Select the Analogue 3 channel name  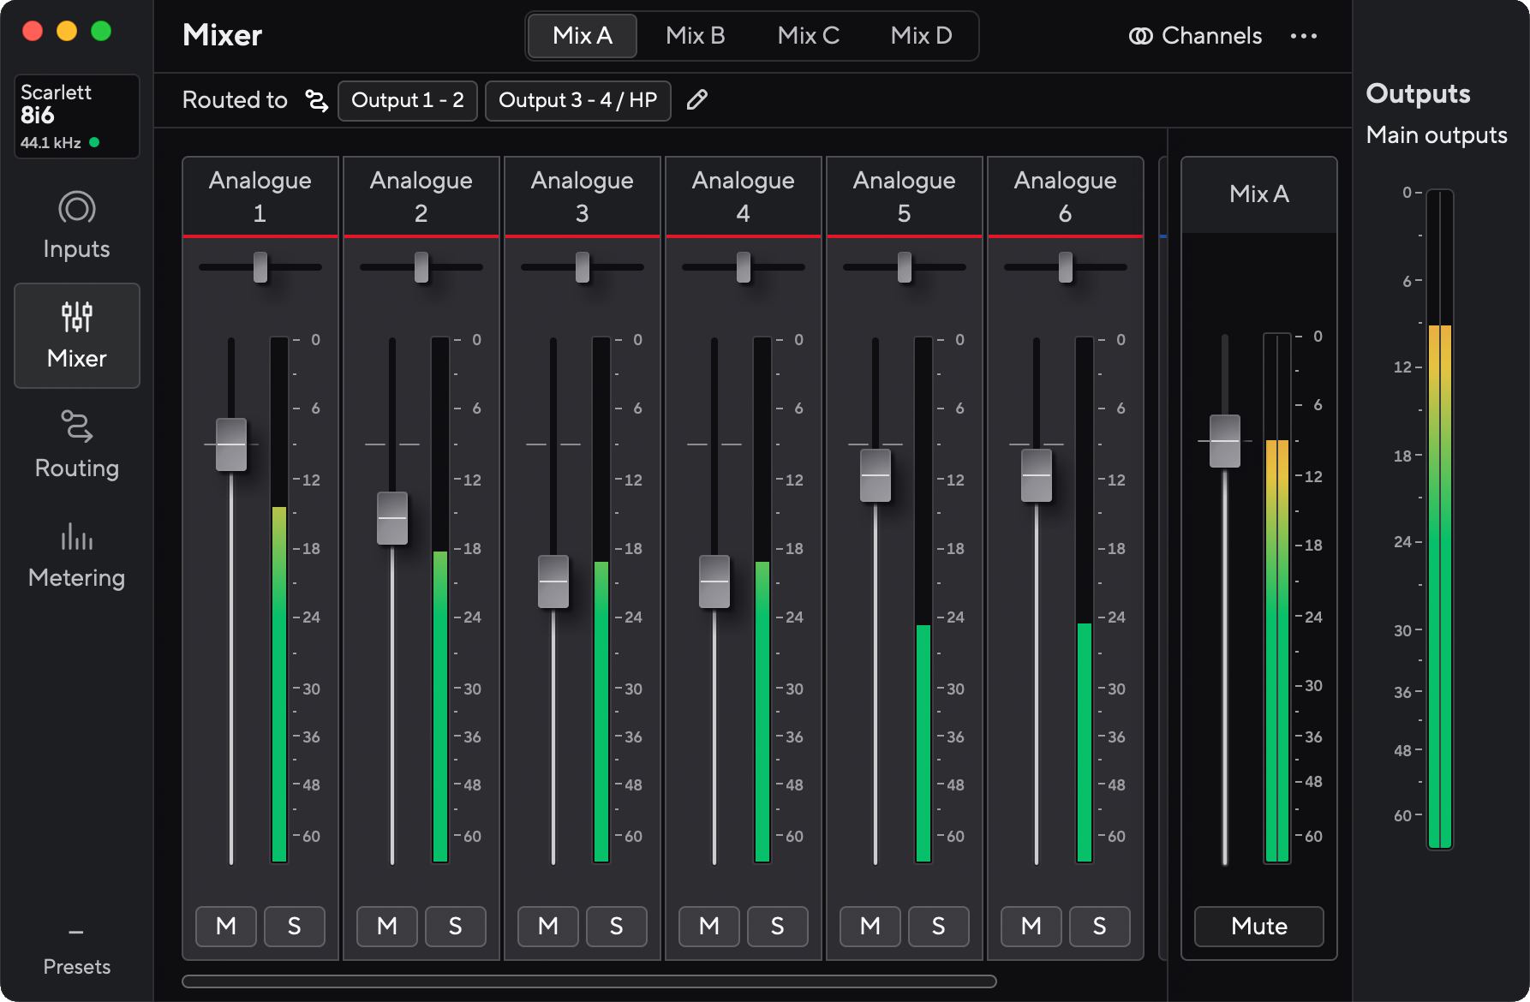click(x=583, y=196)
